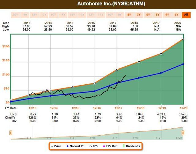Image resolution: width=196 pixels, height=154 pixels.
Task: Click the EPS triangle marker at 12/16
Action: [95, 83]
